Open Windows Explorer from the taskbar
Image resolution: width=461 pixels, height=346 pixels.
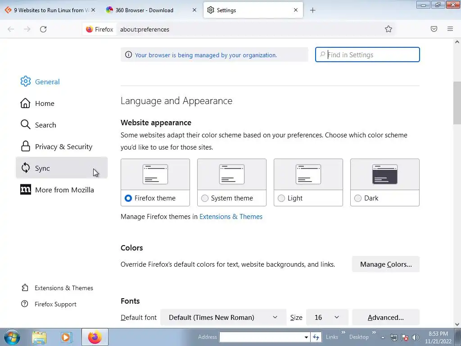pos(39,337)
